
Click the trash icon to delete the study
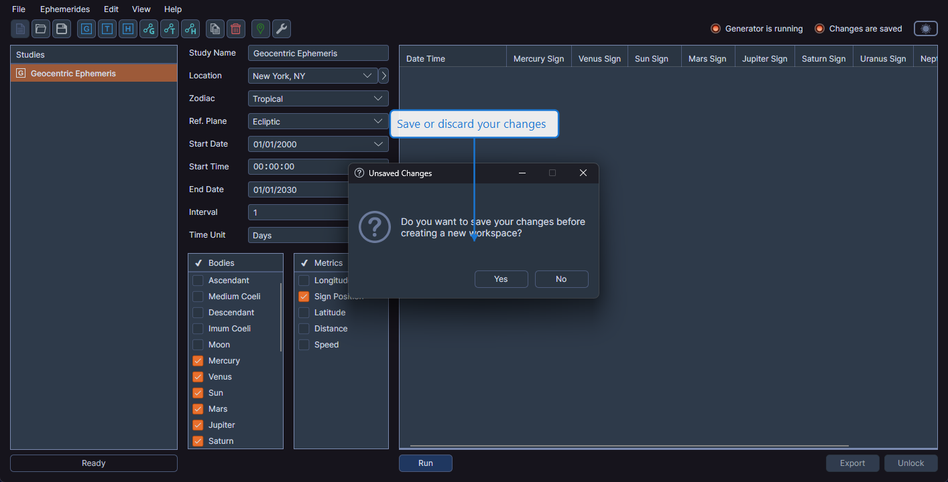[235, 29]
